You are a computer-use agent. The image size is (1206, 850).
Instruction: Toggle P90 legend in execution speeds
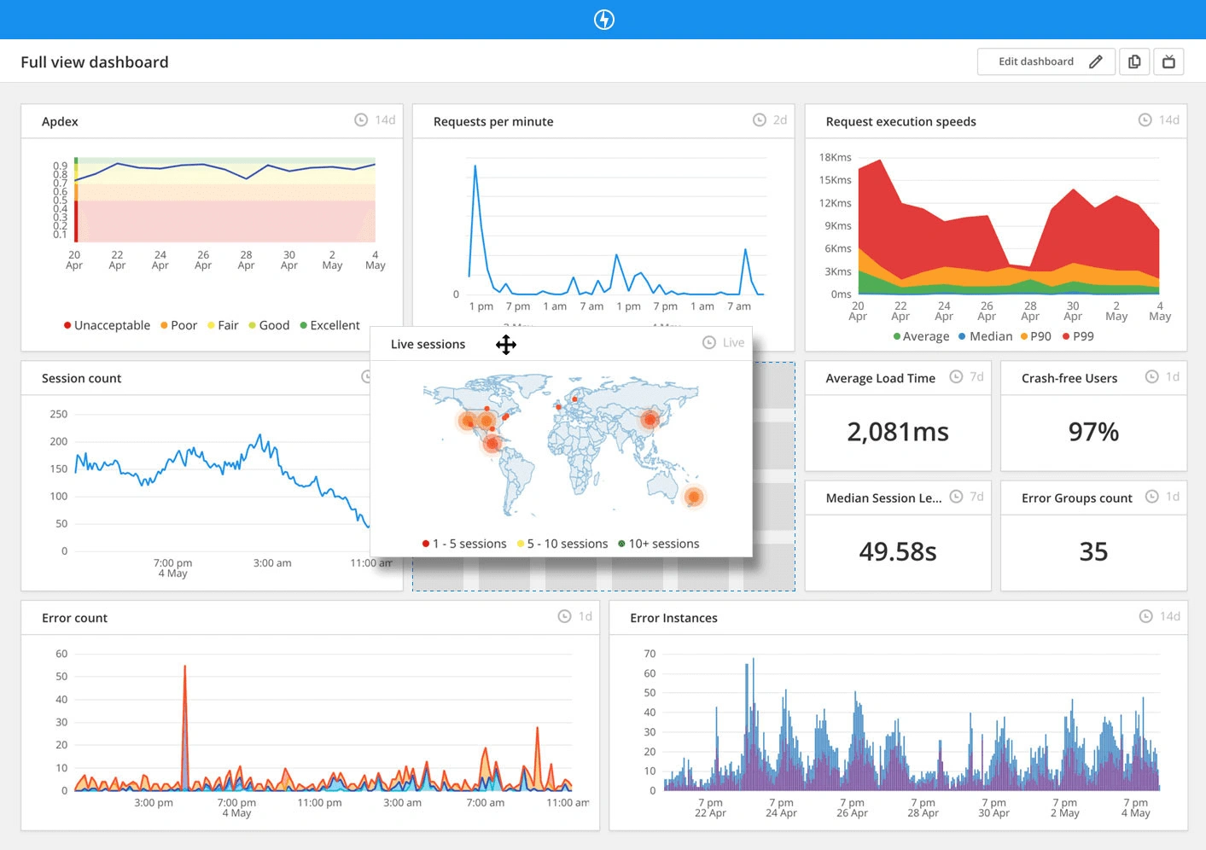(1035, 337)
